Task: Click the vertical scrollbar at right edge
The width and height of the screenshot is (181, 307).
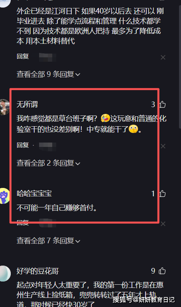Action: coord(180,65)
